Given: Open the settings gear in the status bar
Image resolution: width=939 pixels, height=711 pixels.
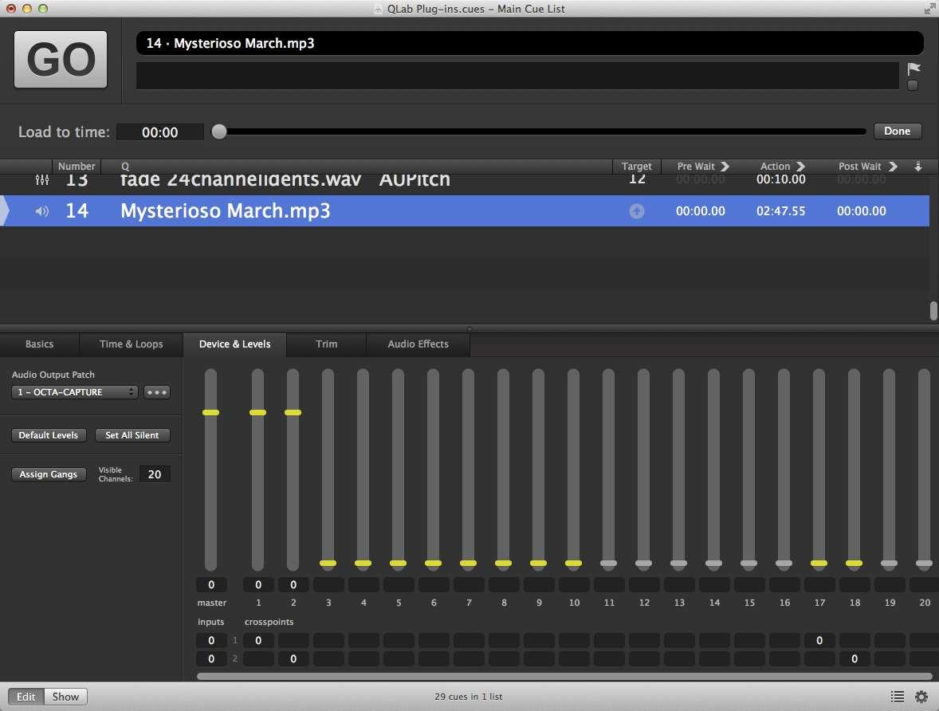Looking at the screenshot, I should [921, 697].
